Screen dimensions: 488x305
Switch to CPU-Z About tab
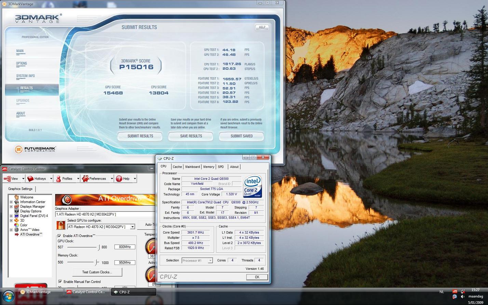(234, 167)
